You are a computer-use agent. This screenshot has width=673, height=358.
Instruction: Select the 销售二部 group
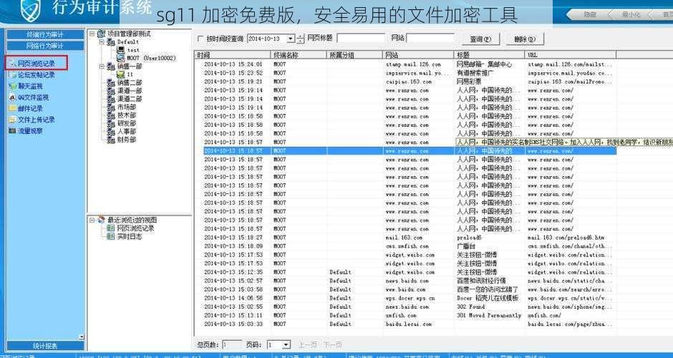130,82
